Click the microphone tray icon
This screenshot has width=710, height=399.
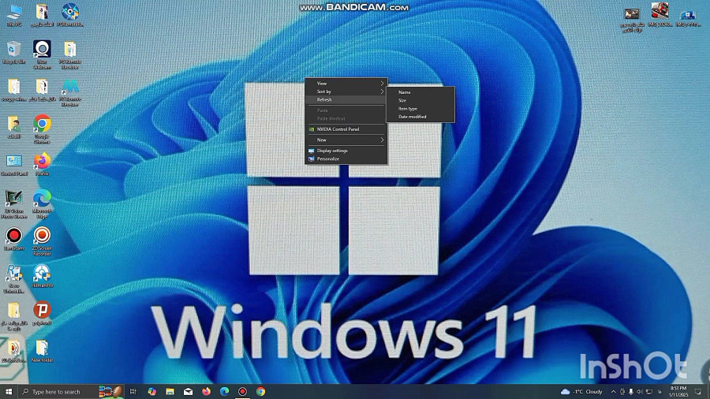coord(631,392)
